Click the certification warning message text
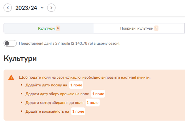 [85, 77]
